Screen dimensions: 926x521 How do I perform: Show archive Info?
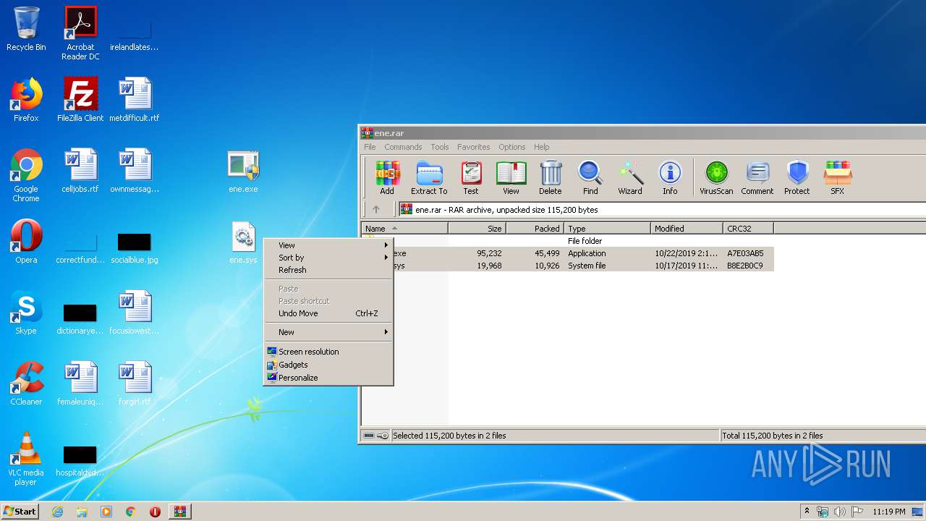tap(670, 178)
